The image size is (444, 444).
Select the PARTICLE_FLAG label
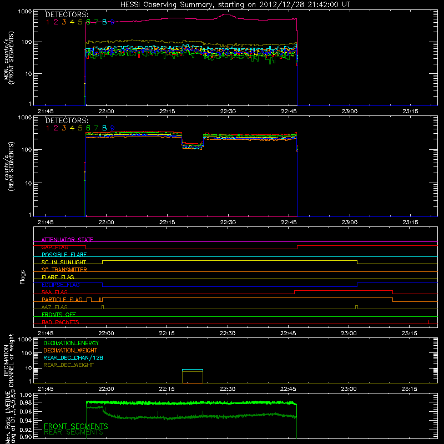62,299
